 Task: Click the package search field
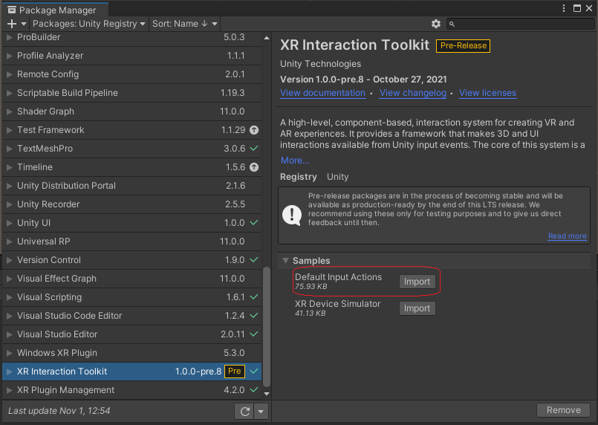(x=521, y=24)
